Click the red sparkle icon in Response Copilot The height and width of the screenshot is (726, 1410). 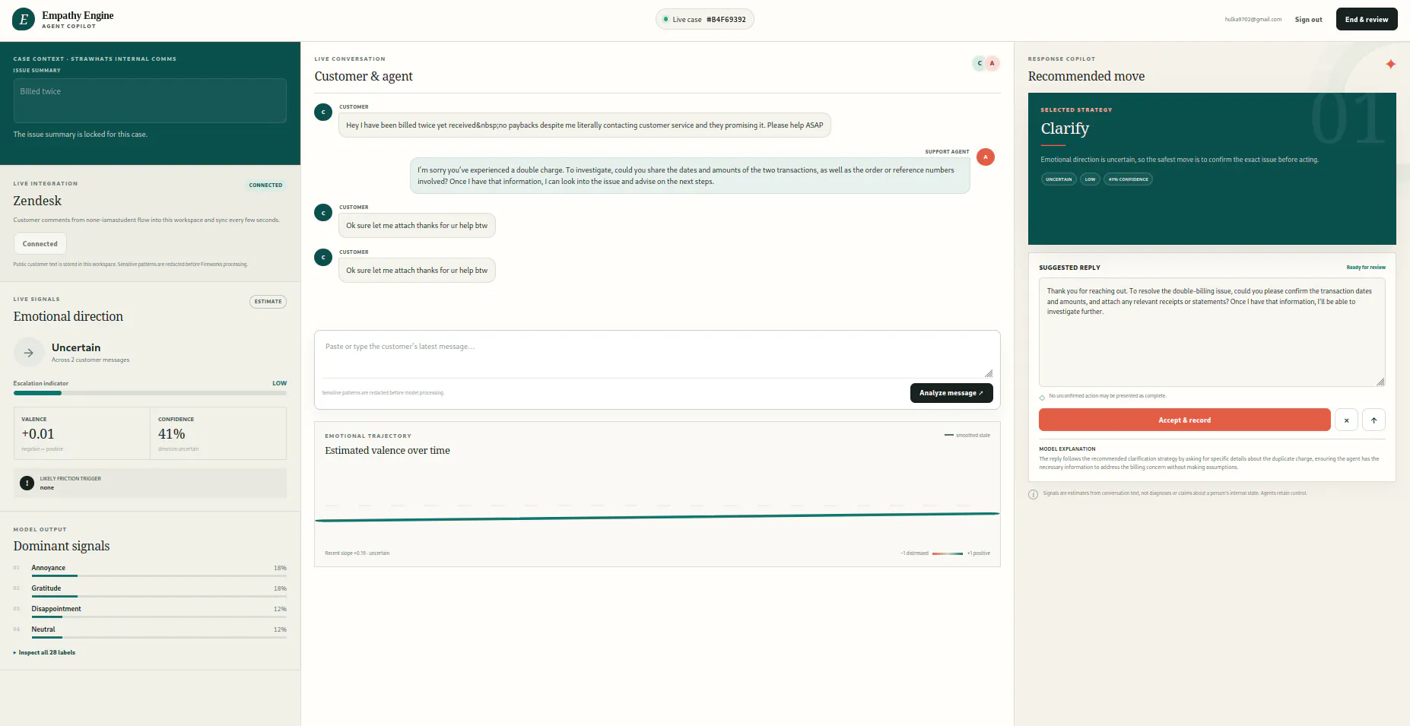[x=1390, y=64]
